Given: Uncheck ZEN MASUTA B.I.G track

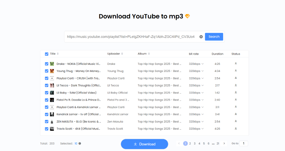Looking at the screenshot, I should tap(47, 122).
